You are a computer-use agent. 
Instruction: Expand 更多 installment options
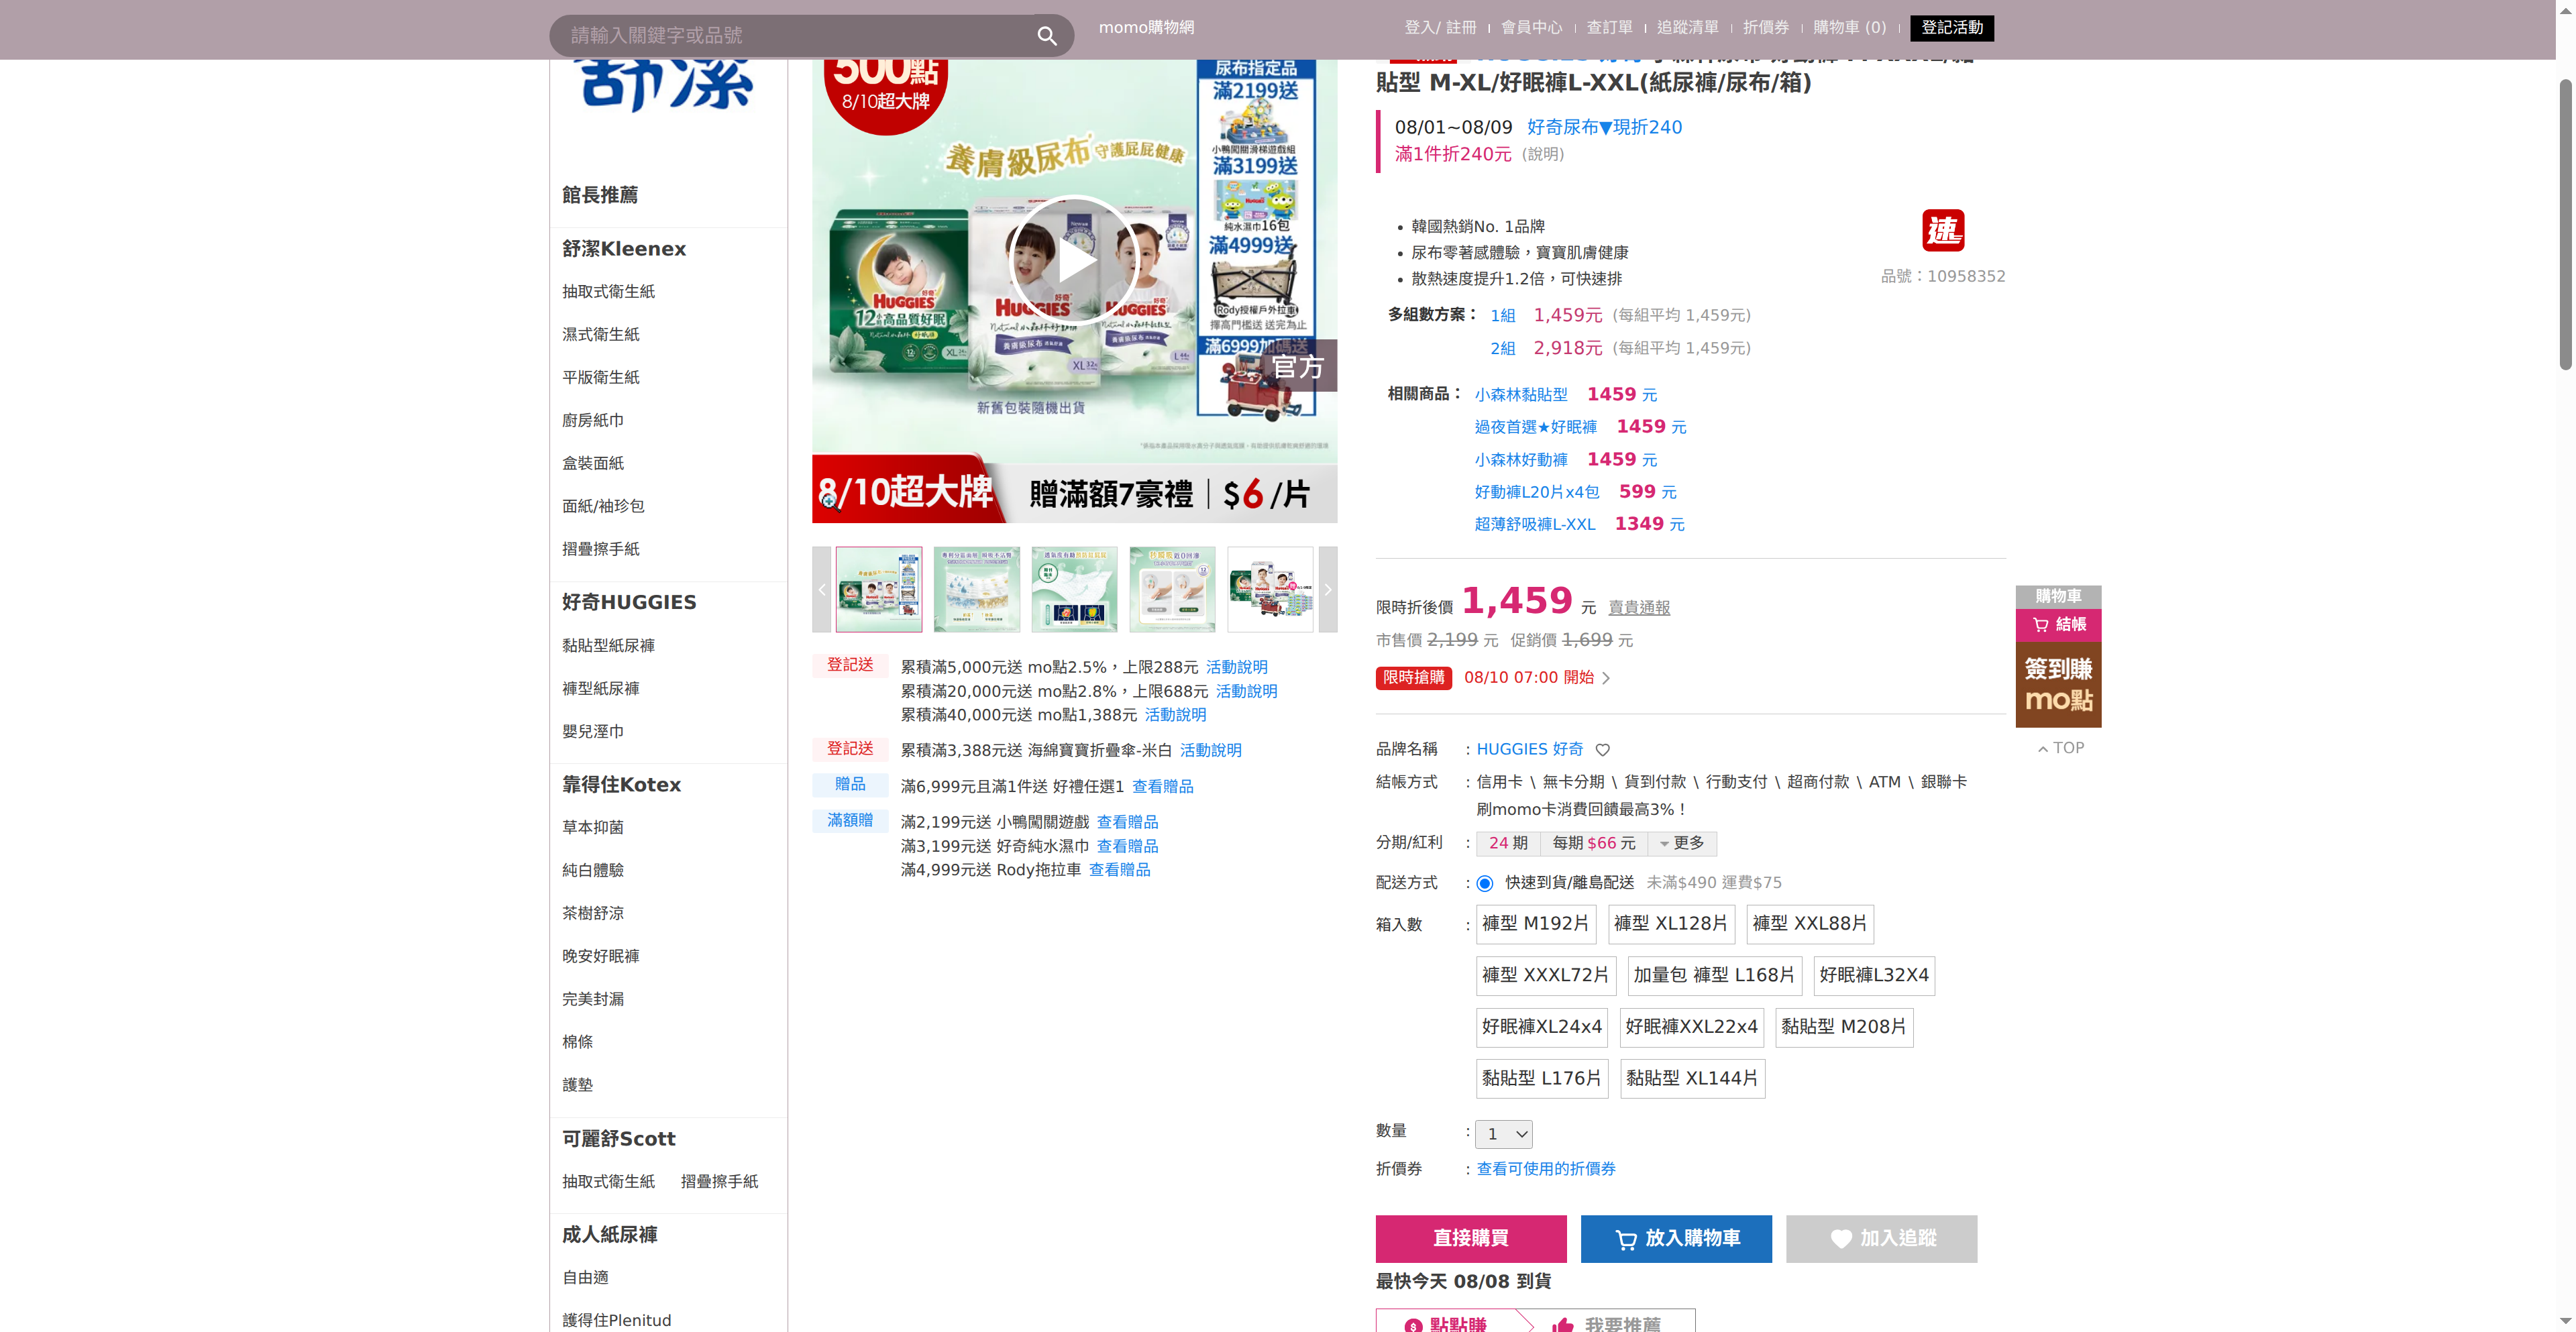pos(1682,843)
